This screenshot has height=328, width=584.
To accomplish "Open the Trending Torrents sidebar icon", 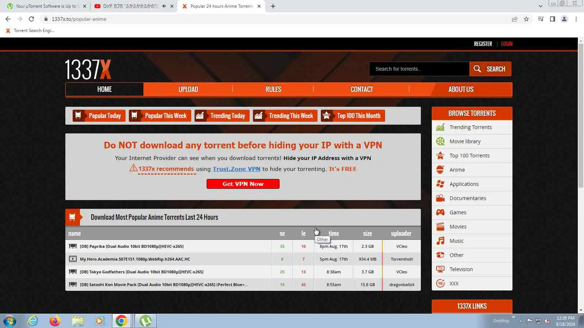I will coord(441,127).
